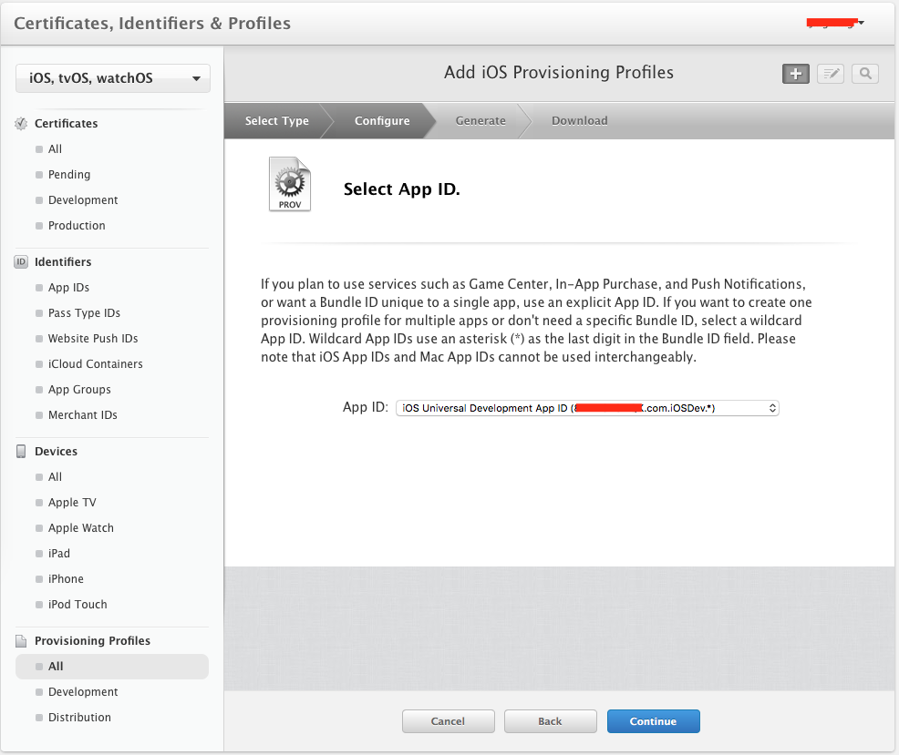Open the iOS, tvOS, watchOS platform dropdown
The image size is (899, 755).
(112, 78)
